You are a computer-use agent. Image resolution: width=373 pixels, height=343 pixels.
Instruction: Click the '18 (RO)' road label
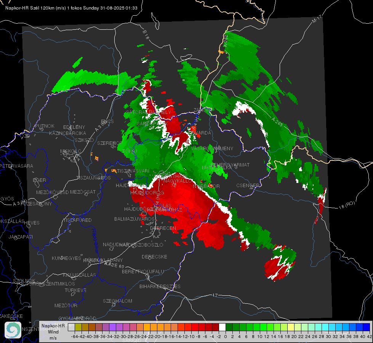click(347, 205)
